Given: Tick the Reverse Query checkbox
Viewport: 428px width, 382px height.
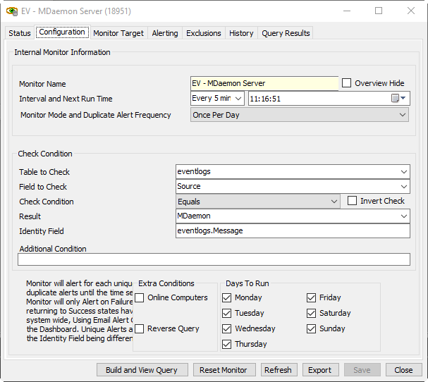Looking at the screenshot, I should (140, 328).
